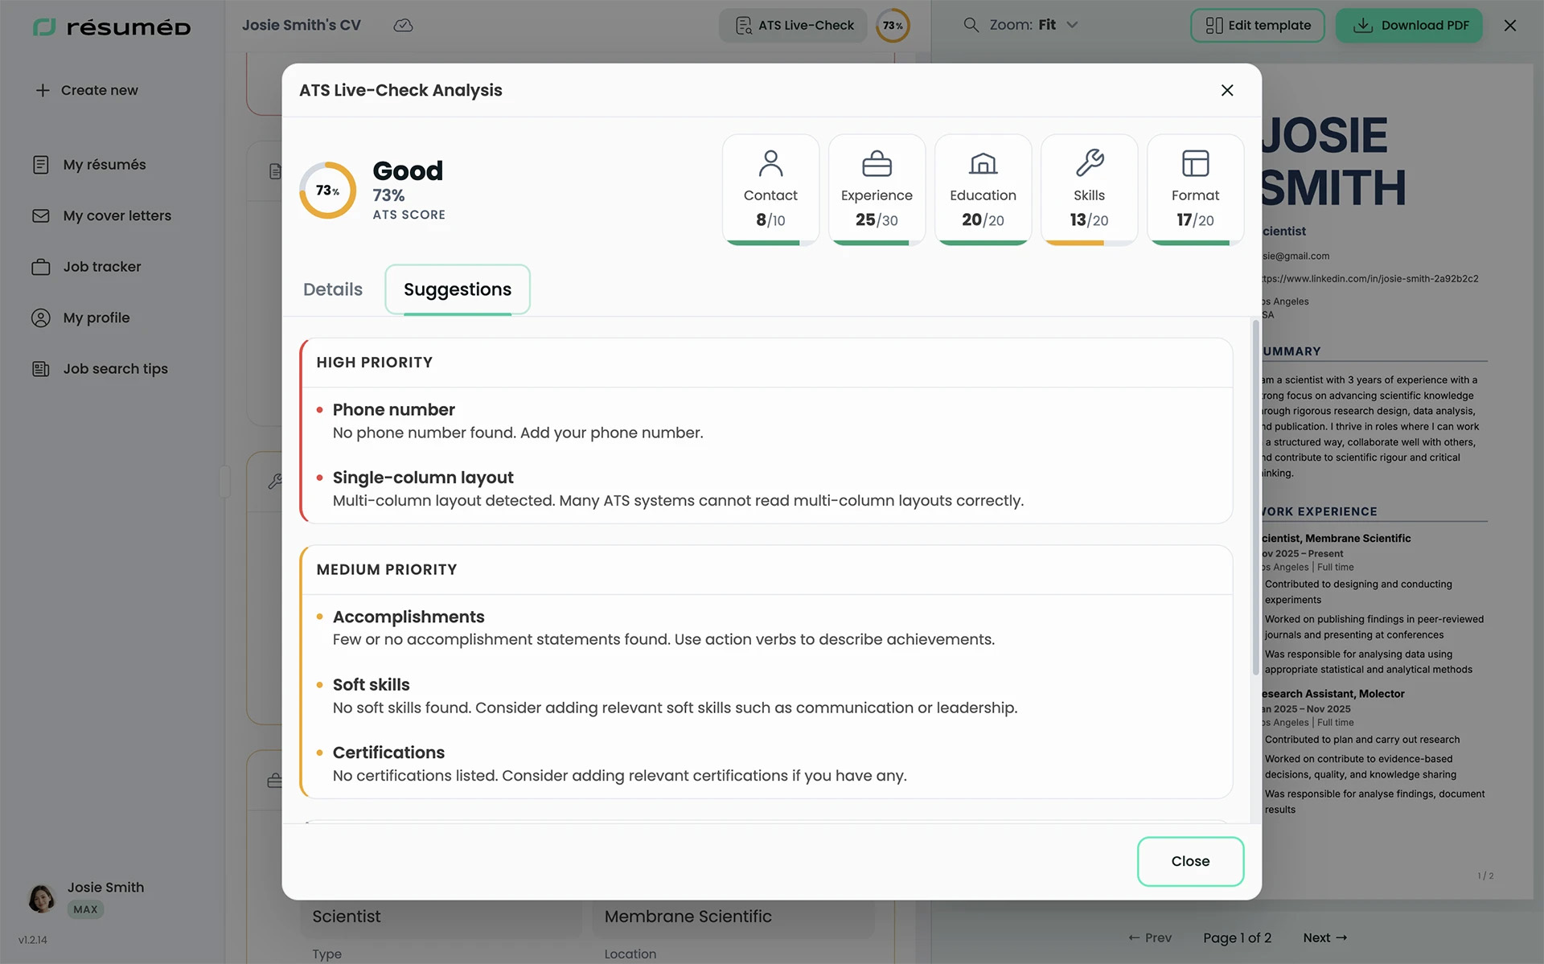Screen dimensions: 1544x964
Task: Switch to the Details tab
Action: click(x=333, y=289)
